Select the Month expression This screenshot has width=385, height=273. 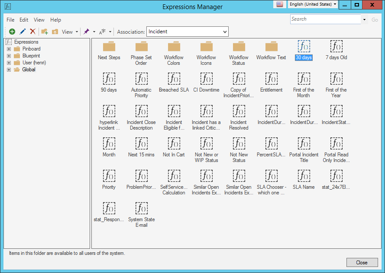[109, 148]
